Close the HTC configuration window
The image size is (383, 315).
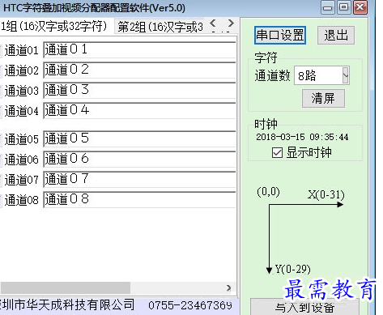point(360,7)
